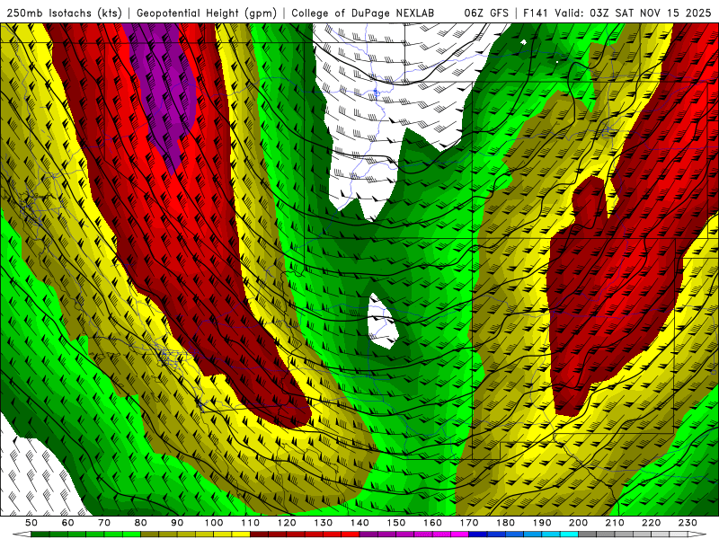Click the "F141" forecast hour text
This screenshot has height=539, width=719.
tap(536, 13)
